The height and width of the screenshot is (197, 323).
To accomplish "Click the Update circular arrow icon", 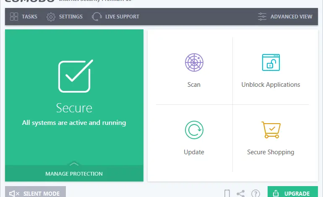I will click(194, 130).
